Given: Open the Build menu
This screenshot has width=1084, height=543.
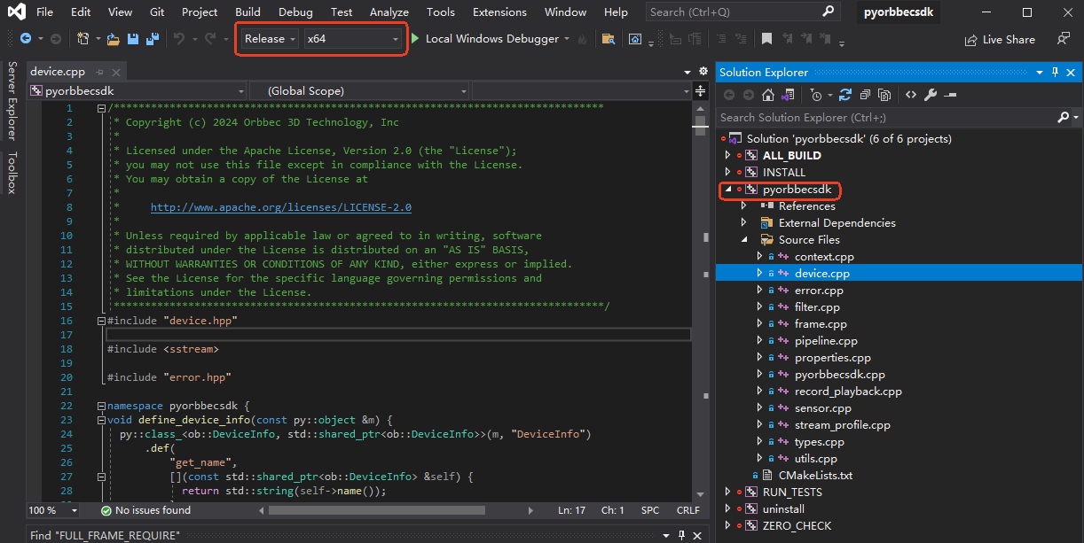Looking at the screenshot, I should coord(247,12).
